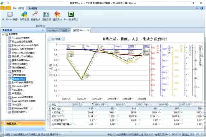This screenshot has width=206, height=137.
Task: Click the 2020-1月 table column header
Action: (83, 104)
